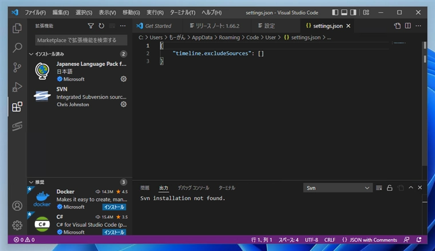Close the bottom panel
The width and height of the screenshot is (435, 251).
click(x=420, y=188)
